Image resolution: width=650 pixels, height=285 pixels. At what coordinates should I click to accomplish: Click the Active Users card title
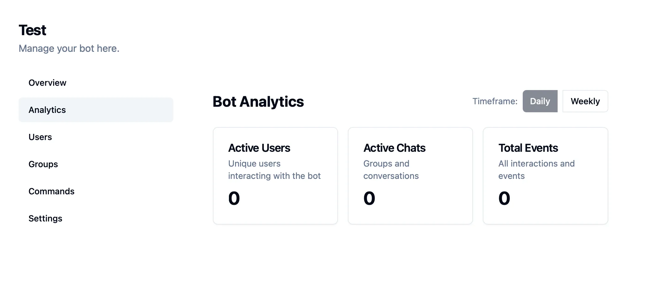pos(259,148)
